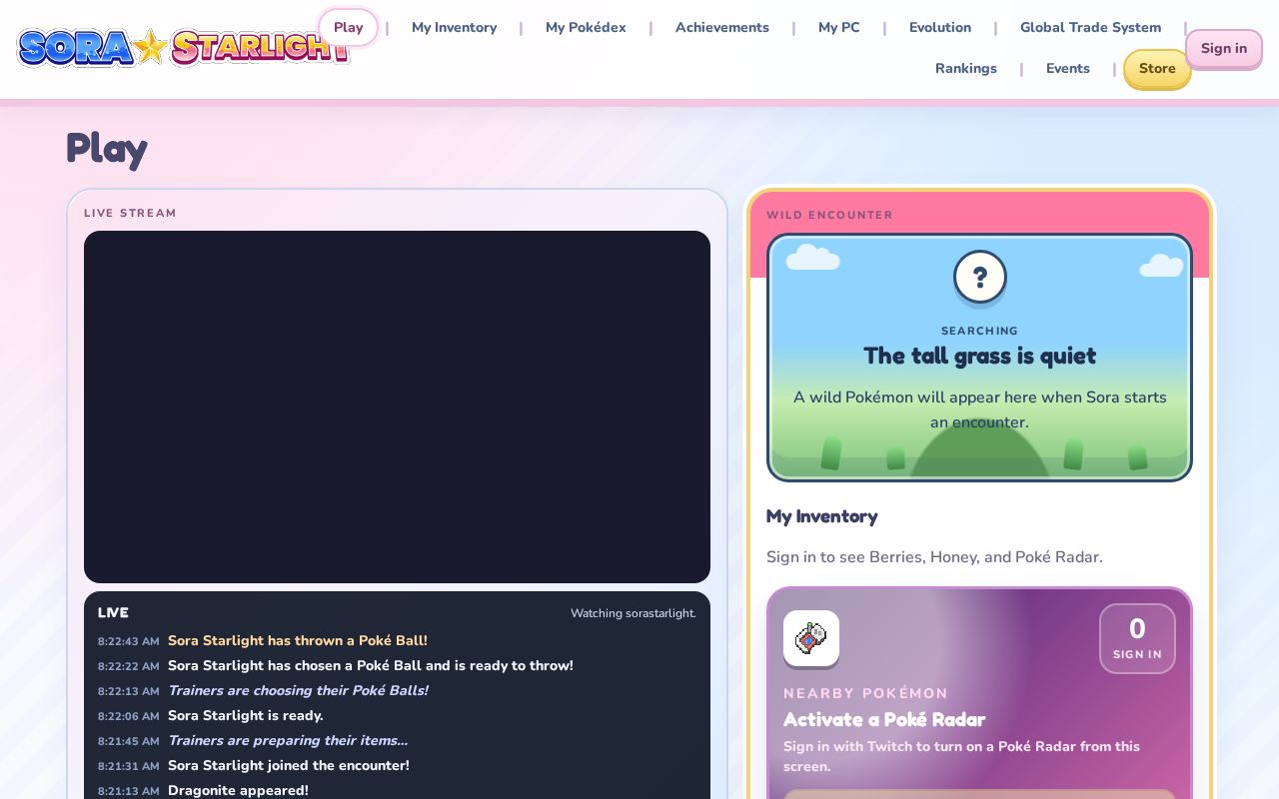Click the NEARBY POKÉMON label

coord(866,693)
